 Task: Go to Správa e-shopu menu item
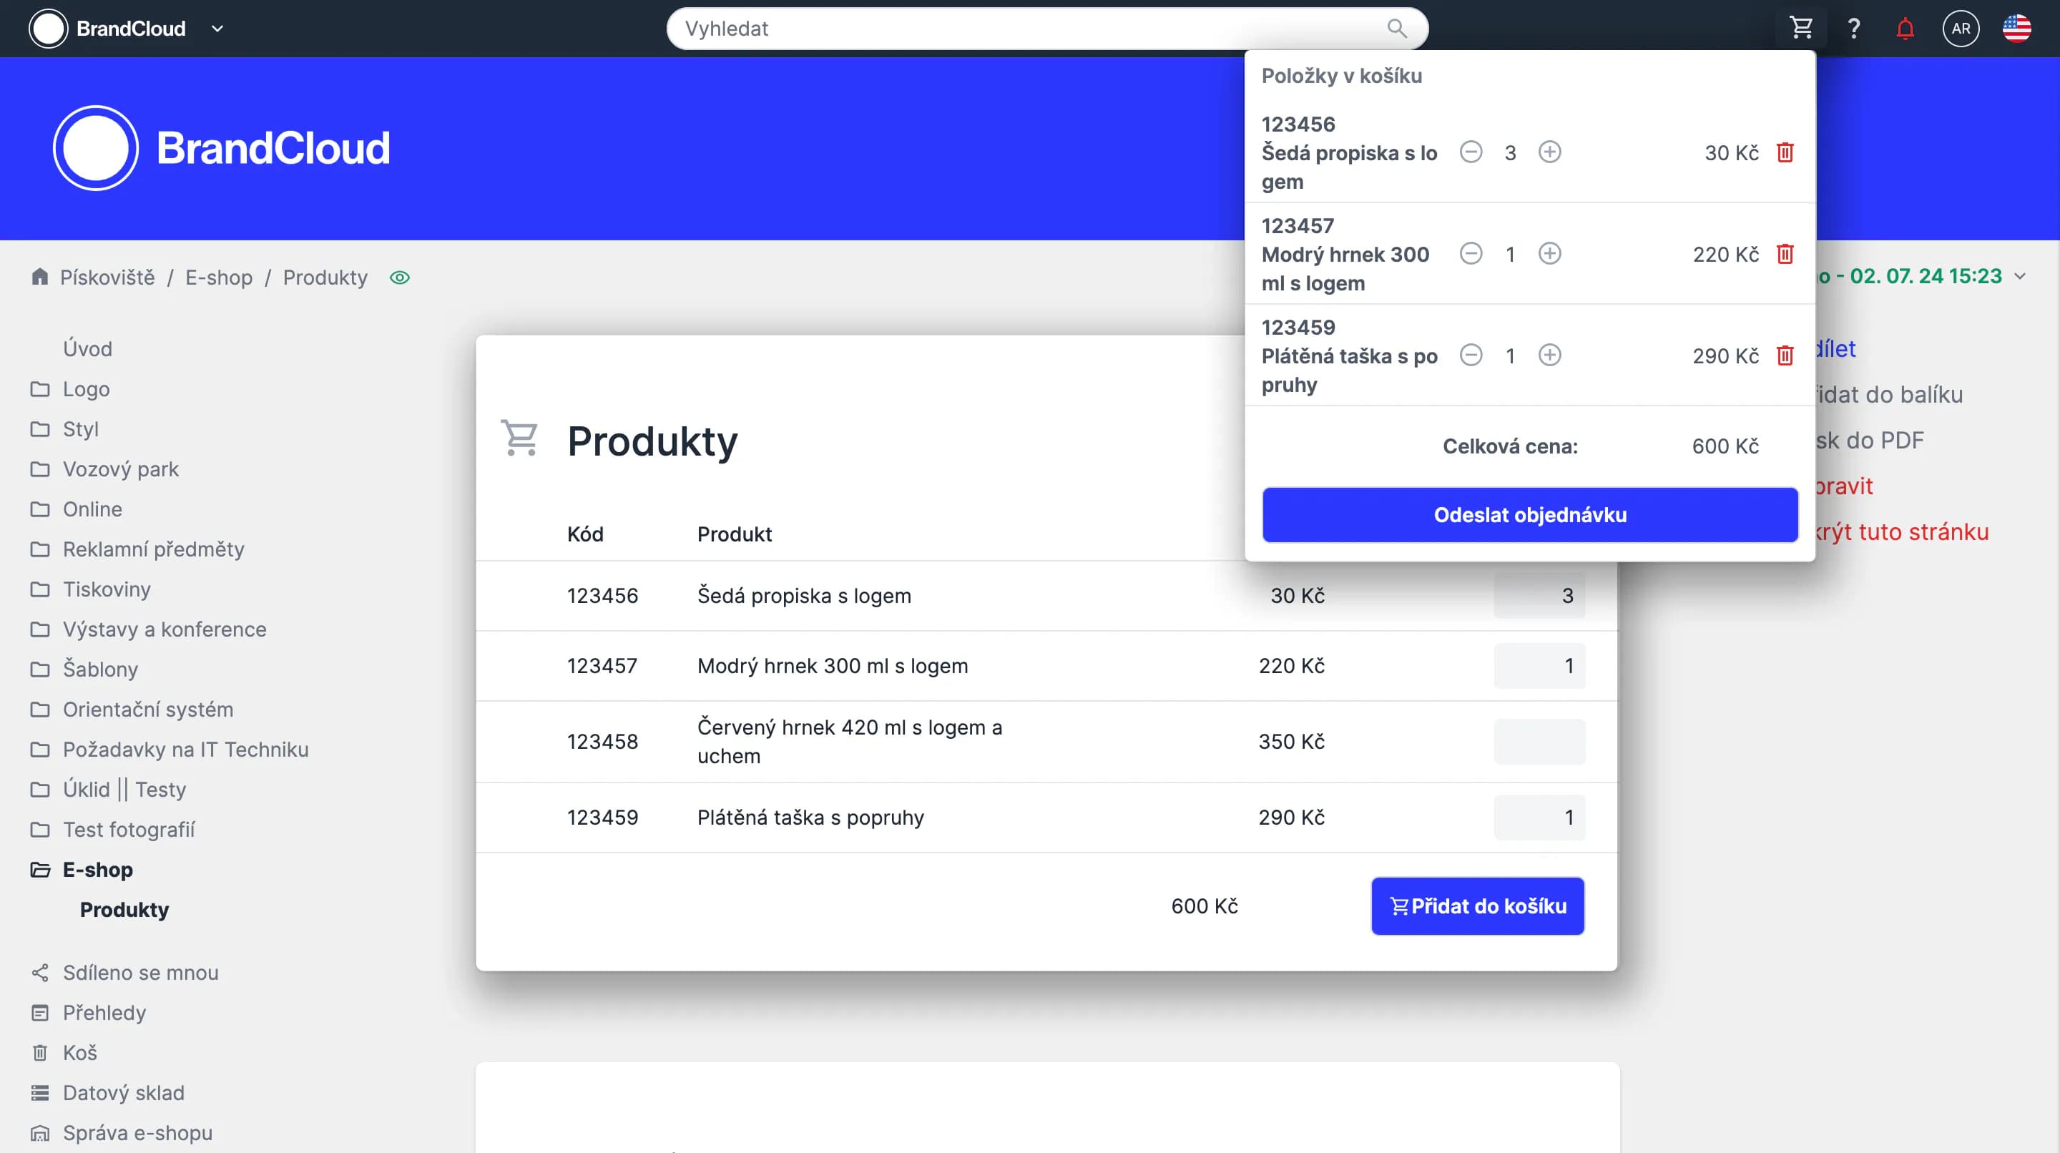[x=137, y=1132]
